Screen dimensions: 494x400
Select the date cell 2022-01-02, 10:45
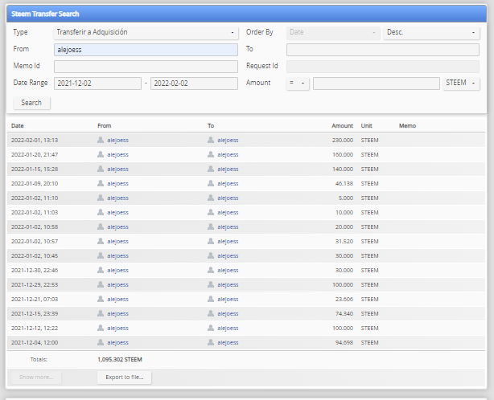coord(35,256)
